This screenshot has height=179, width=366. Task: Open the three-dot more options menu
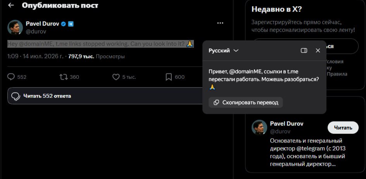coord(220,23)
